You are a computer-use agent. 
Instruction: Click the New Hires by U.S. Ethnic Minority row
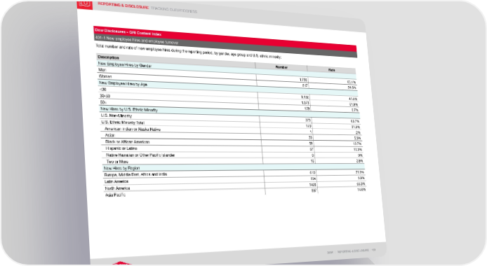[x=230, y=113]
